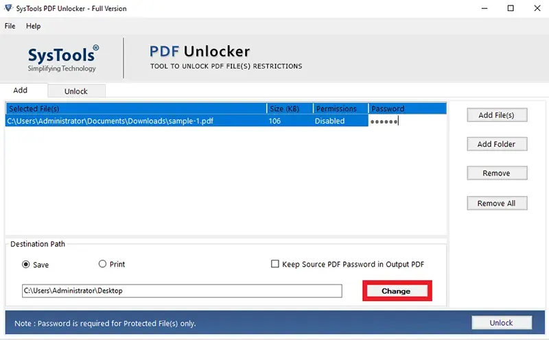549x340 pixels.
Task: Select the Print radio button
Action: click(102, 264)
